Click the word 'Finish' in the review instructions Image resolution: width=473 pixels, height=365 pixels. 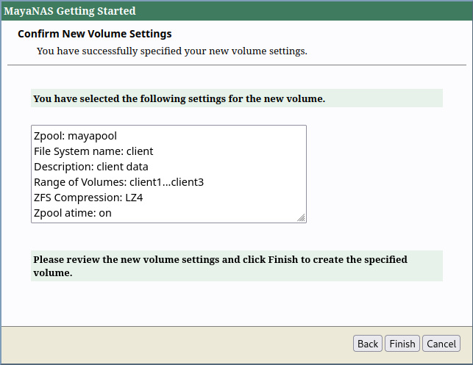[283, 260]
